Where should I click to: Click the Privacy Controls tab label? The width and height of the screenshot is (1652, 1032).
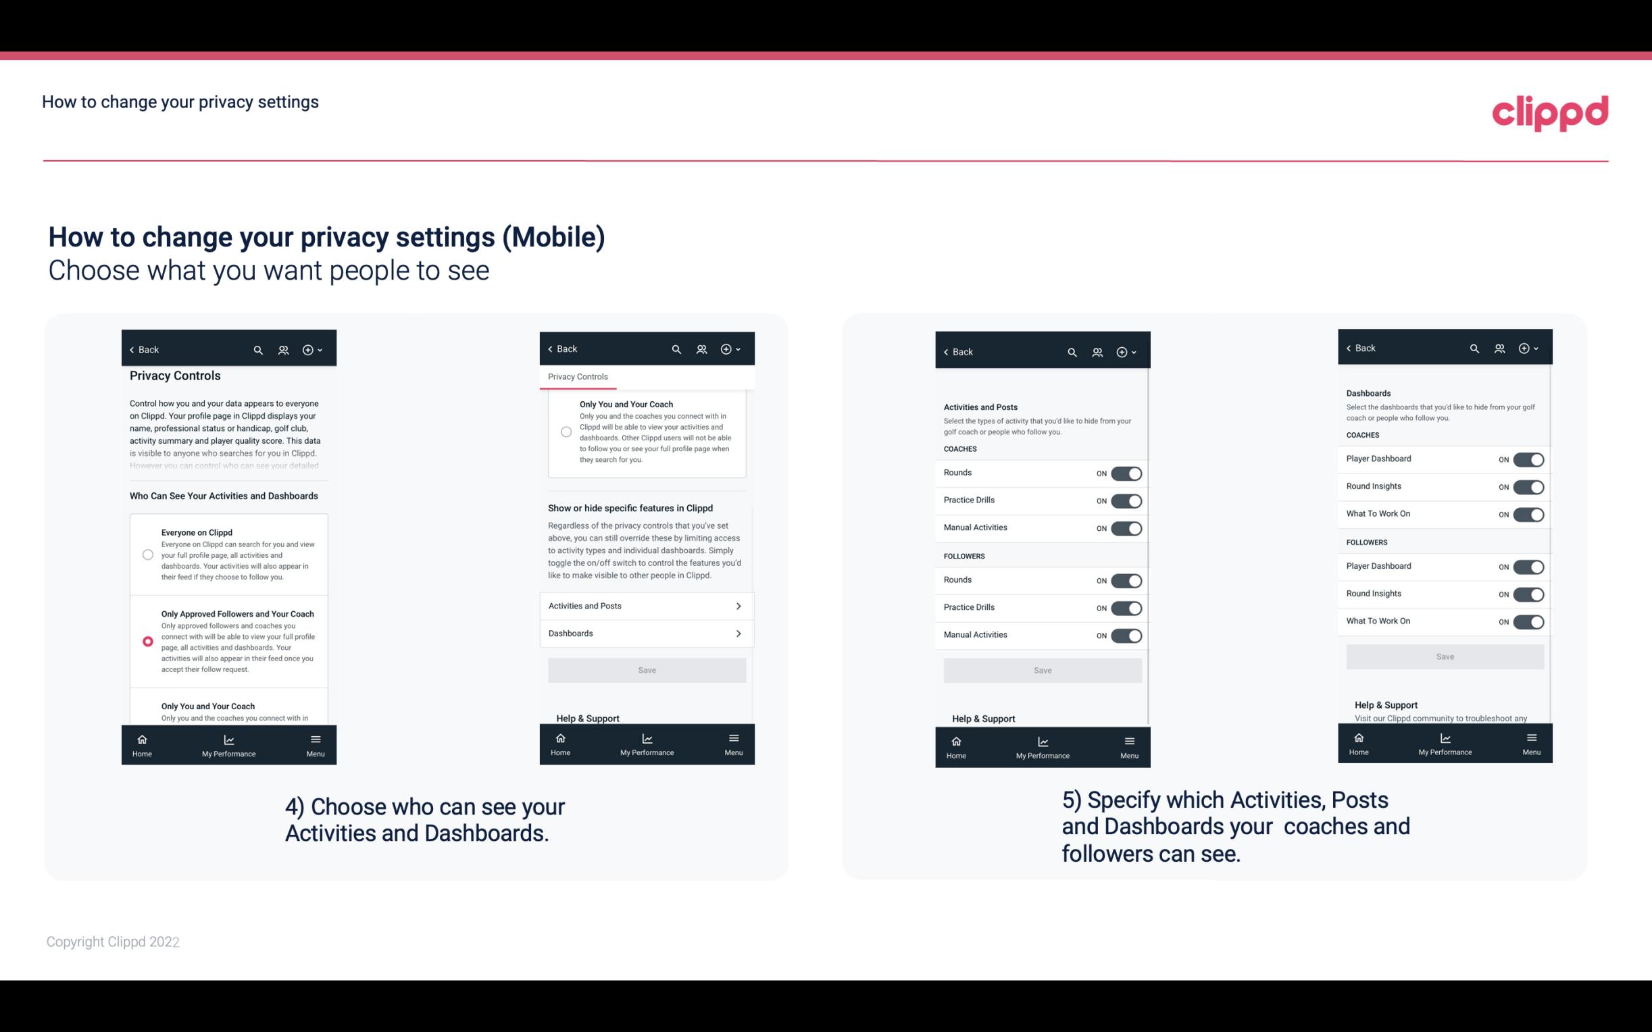[577, 377]
